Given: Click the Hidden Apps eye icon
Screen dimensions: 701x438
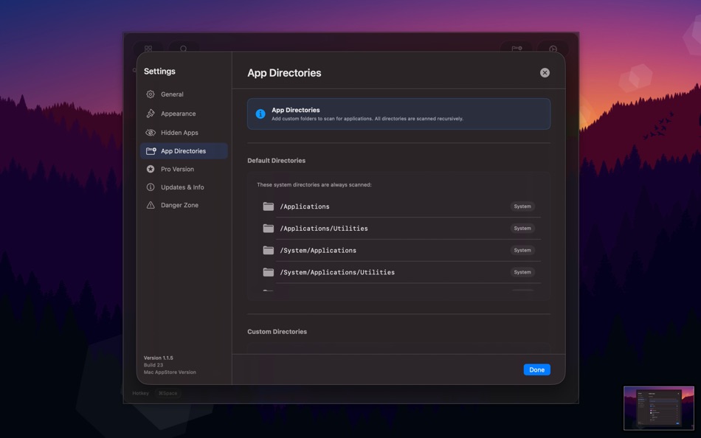Looking at the screenshot, I should [150, 132].
